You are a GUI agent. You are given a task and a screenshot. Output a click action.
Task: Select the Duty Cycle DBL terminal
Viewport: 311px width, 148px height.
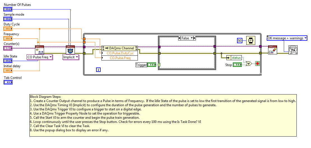click(8, 29)
